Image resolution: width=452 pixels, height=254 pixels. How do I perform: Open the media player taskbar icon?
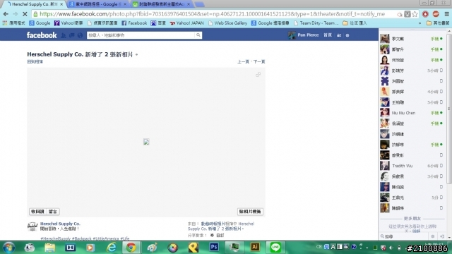(x=90, y=248)
